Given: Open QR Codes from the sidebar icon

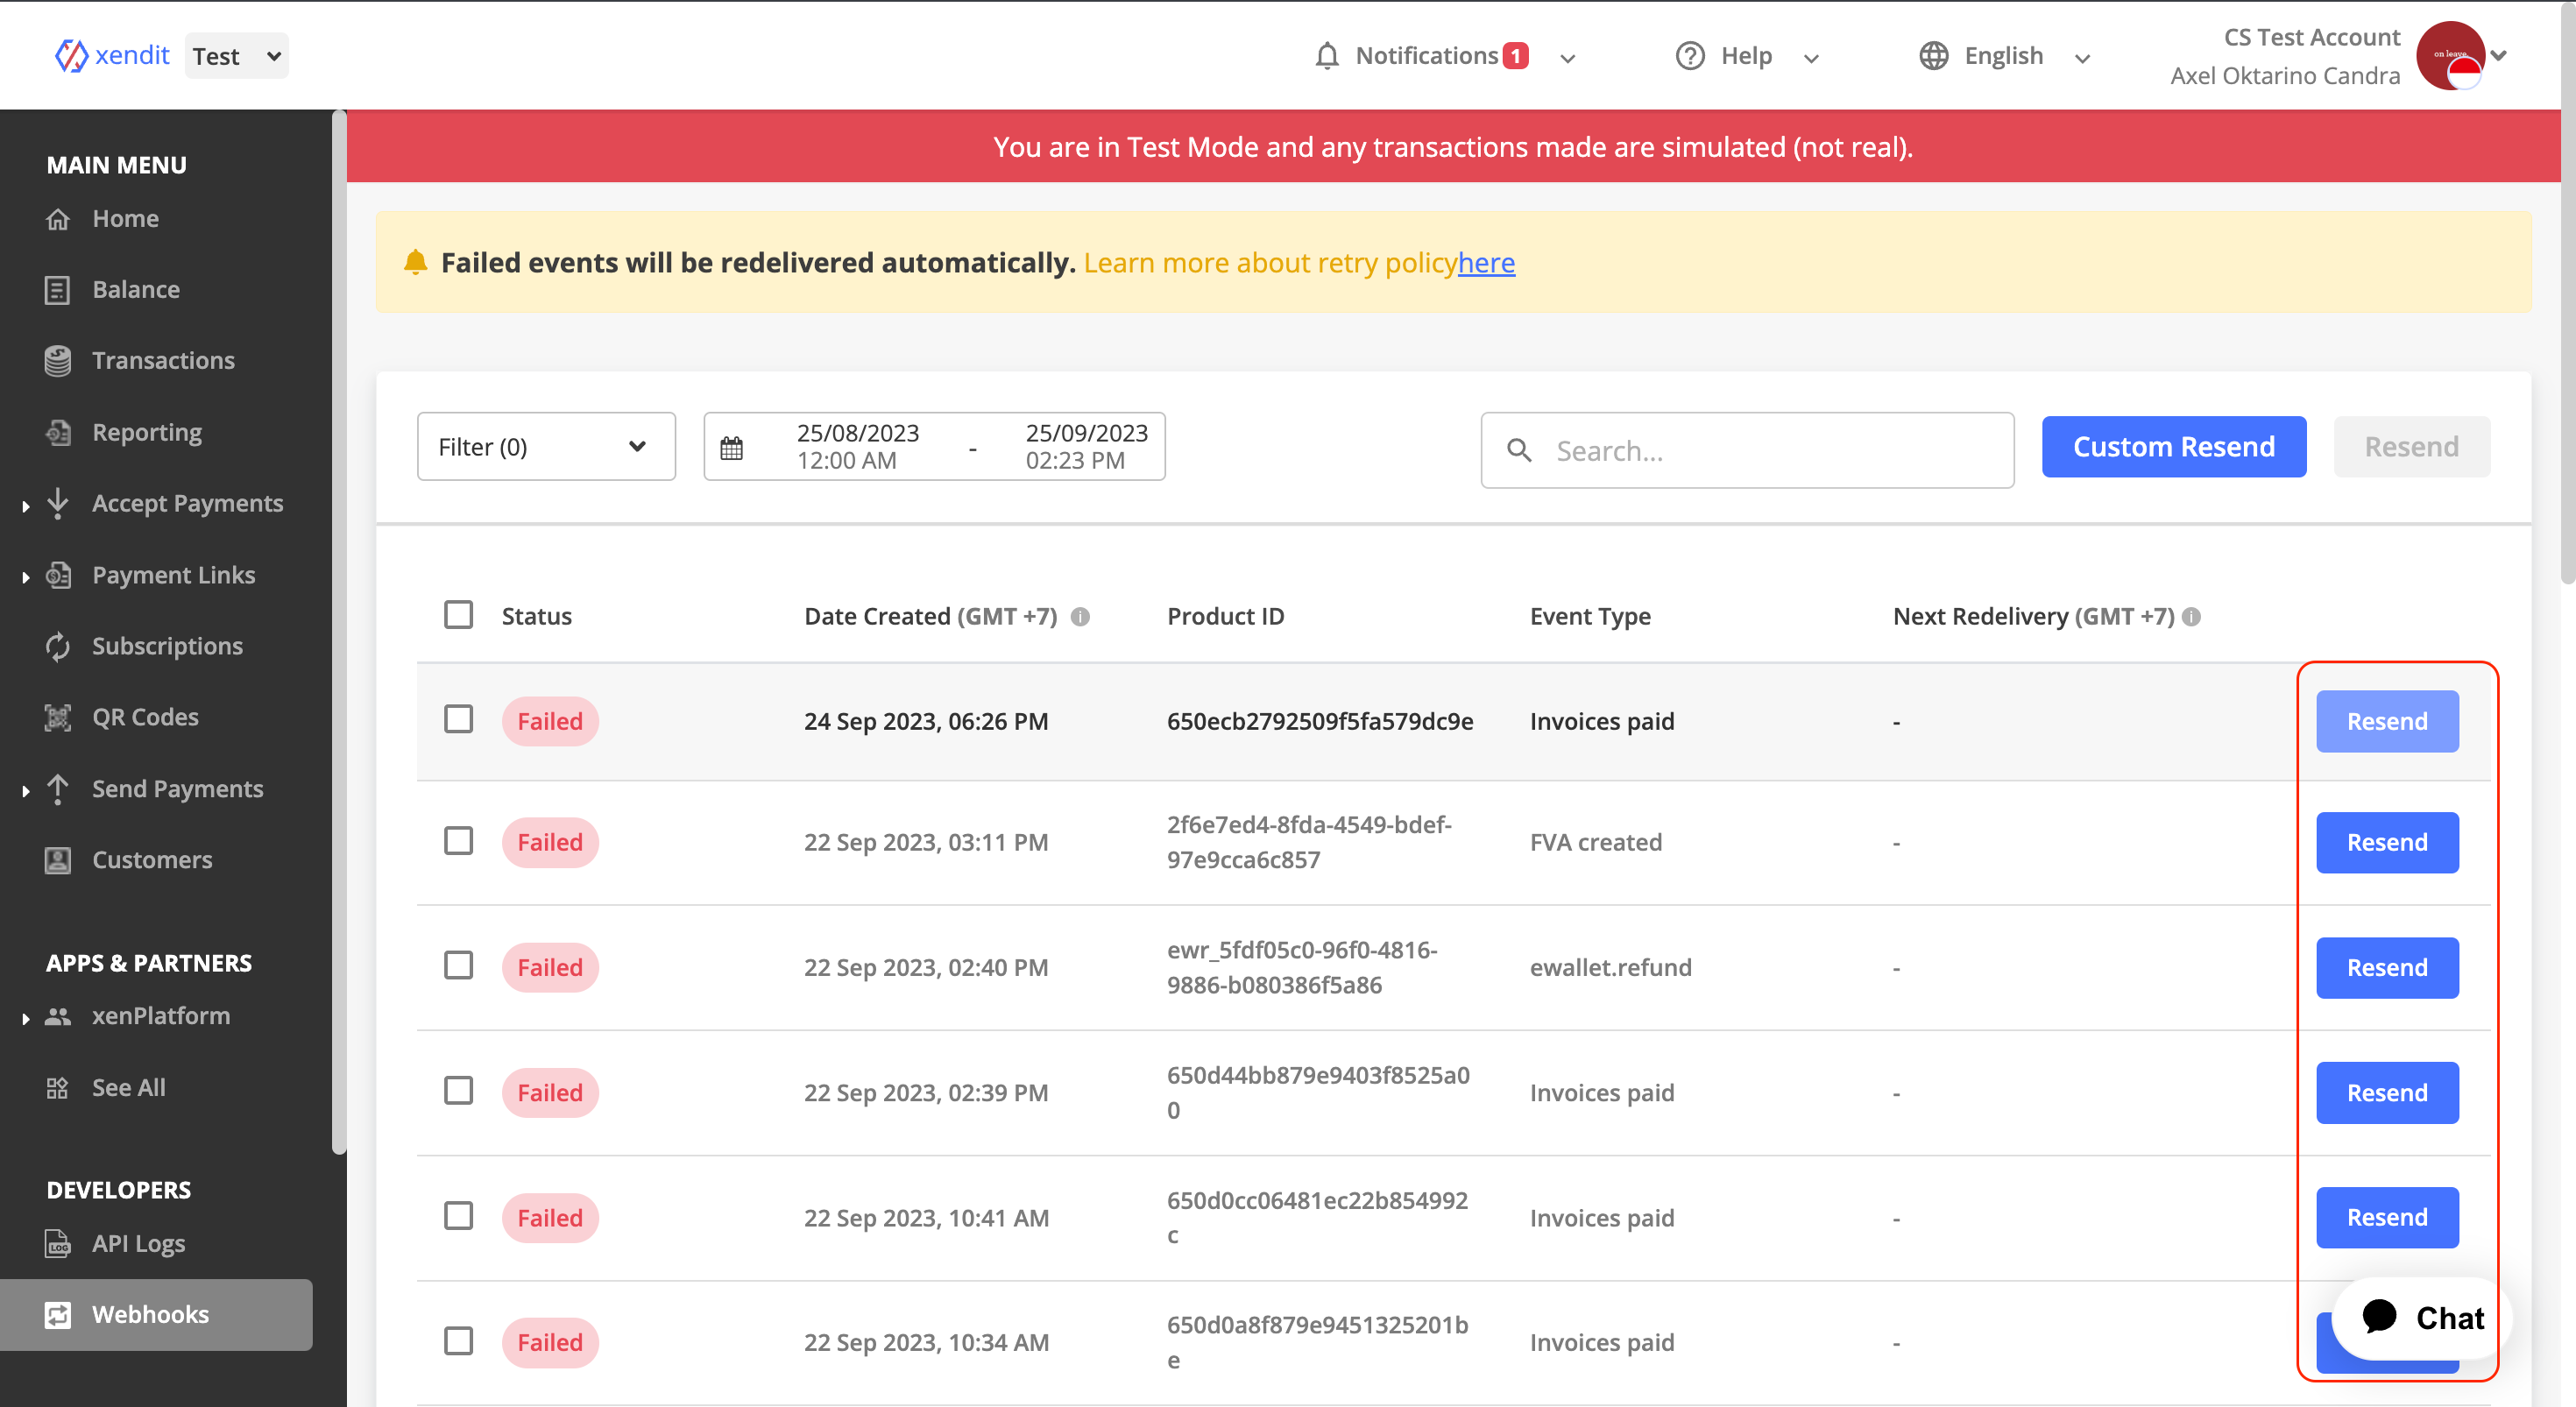Looking at the screenshot, I should 58,717.
